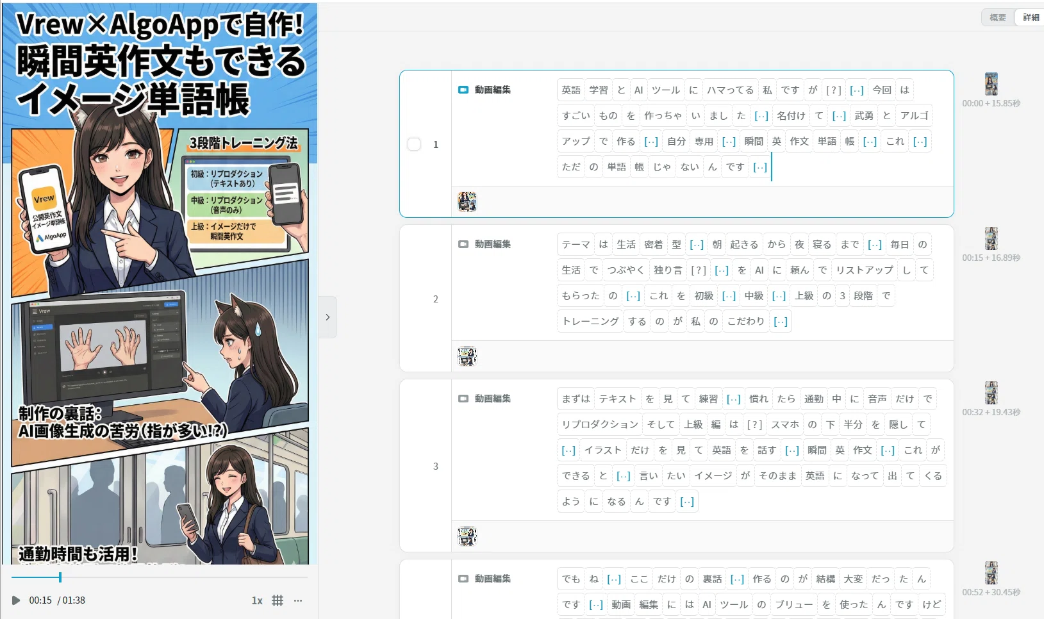Click the timestamp 00:32 + 19.43秒
The image size is (1044, 619).
pos(991,412)
